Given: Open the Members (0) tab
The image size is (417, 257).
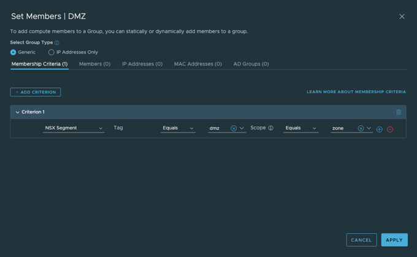Looking at the screenshot, I should click(94, 64).
